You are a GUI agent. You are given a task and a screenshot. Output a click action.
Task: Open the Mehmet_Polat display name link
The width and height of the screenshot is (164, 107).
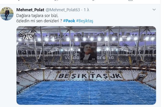coord(30,10)
